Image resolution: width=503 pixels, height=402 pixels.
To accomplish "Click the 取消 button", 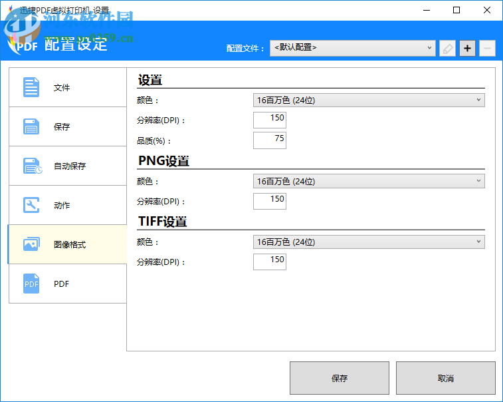I will coord(446,378).
